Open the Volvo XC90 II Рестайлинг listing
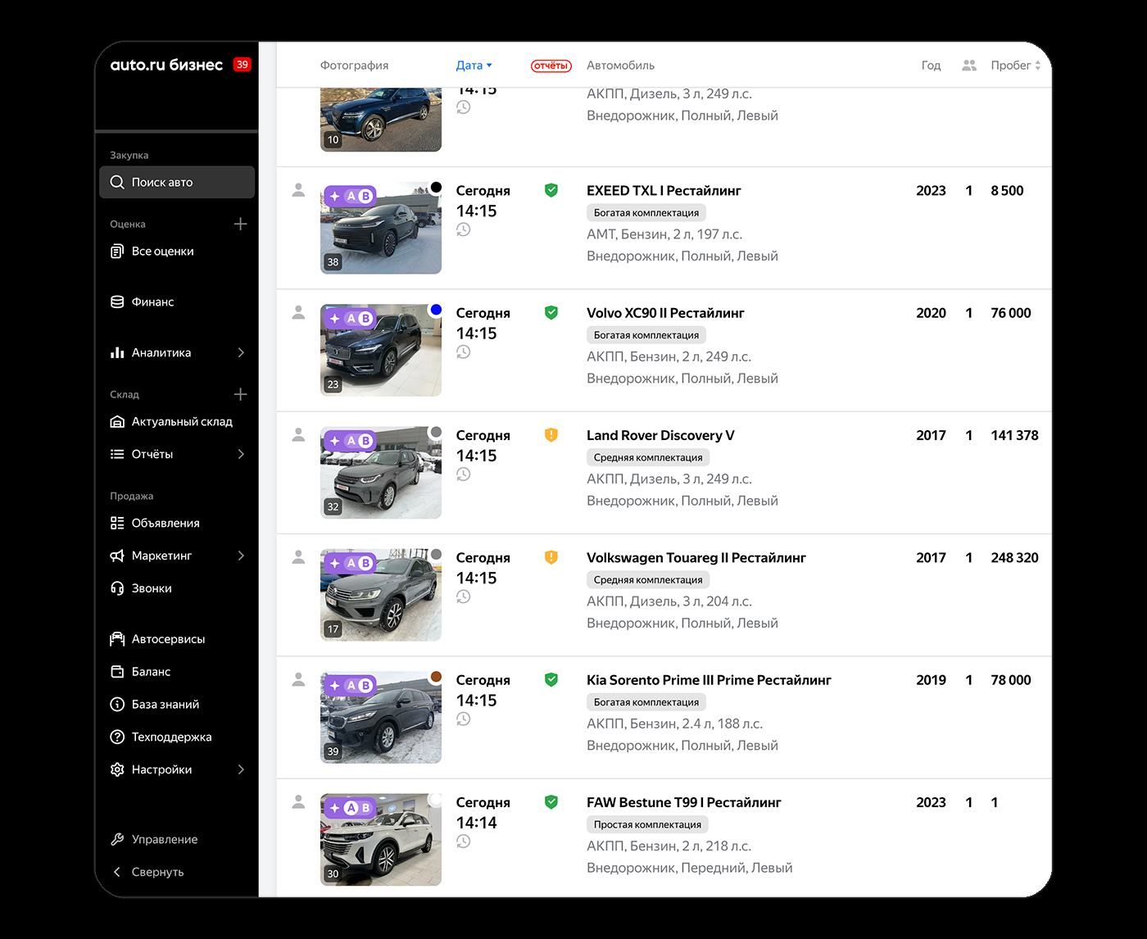The width and height of the screenshot is (1147, 939). [x=665, y=313]
